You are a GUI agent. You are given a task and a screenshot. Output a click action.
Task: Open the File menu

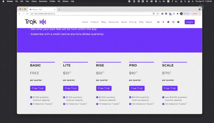tap(17, 1)
